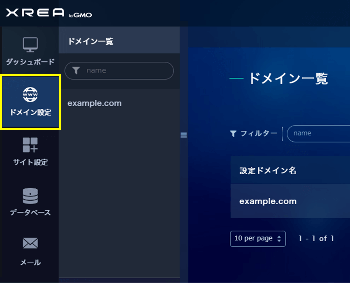Open the Database cylinder icon
The width and height of the screenshot is (350, 283).
(30, 195)
